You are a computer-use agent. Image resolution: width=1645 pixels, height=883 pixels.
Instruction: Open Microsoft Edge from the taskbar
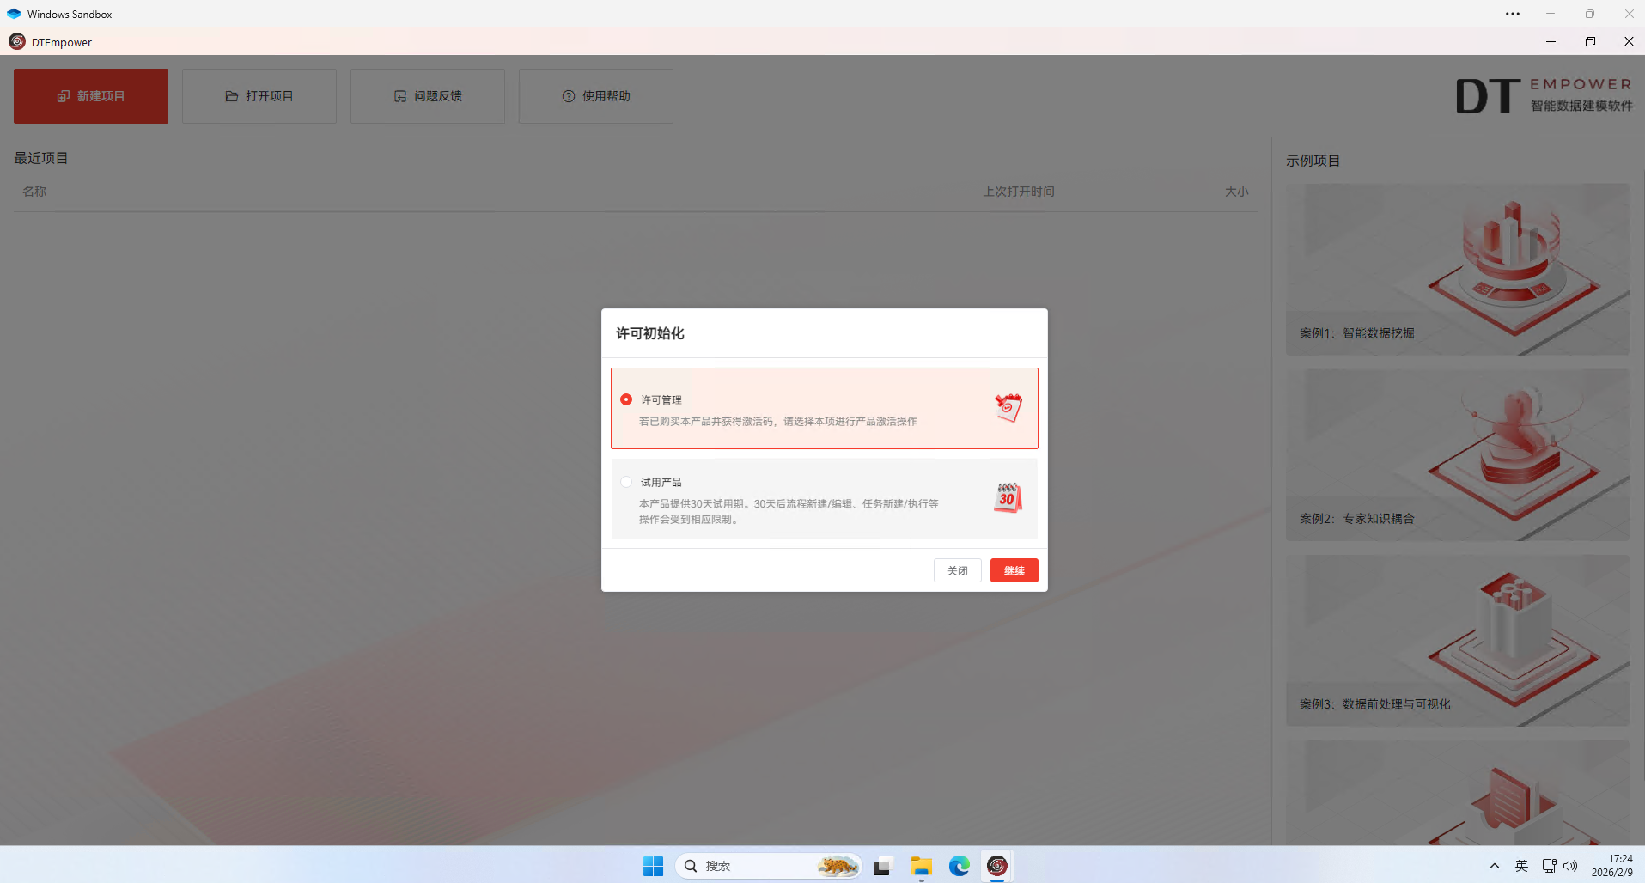[x=959, y=866]
